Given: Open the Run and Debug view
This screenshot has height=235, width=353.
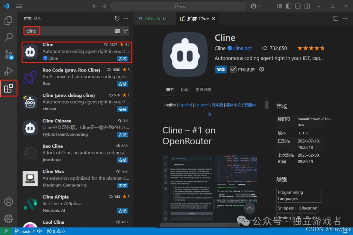Looking at the screenshot, I should click(x=8, y=71).
